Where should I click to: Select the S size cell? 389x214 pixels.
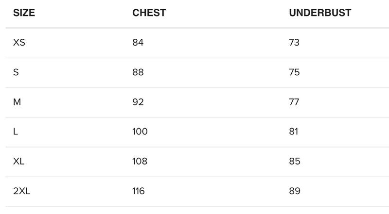coord(16,72)
